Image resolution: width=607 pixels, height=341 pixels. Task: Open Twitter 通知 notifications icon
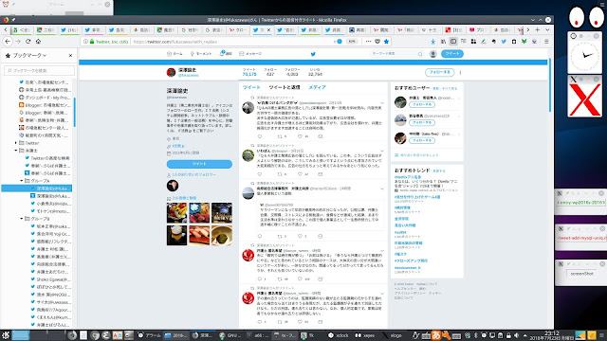tap(226, 54)
